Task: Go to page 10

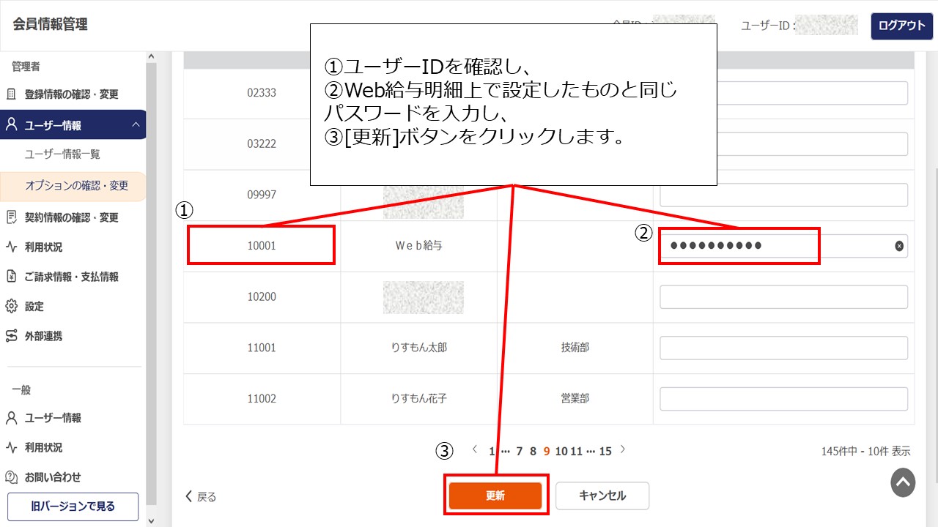Action: (x=561, y=452)
